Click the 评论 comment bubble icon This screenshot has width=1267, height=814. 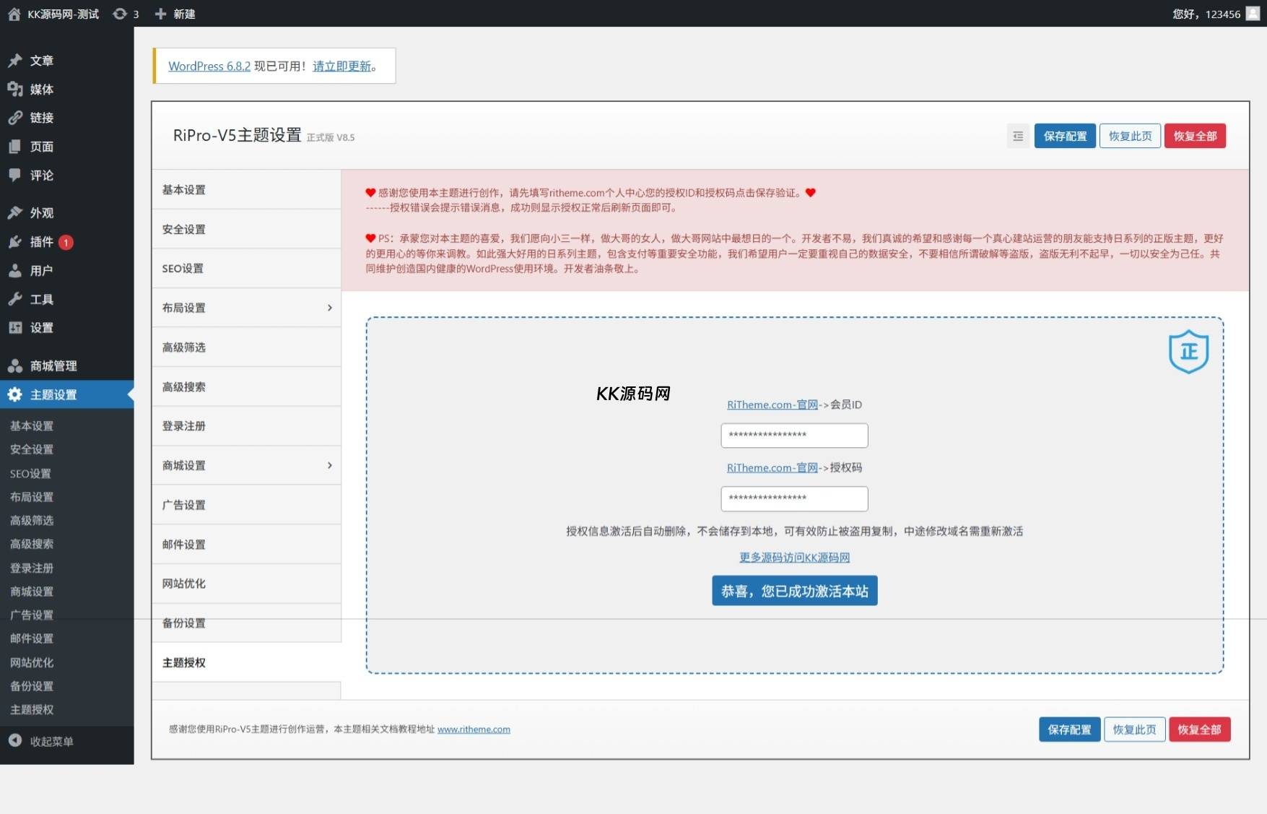(x=15, y=175)
